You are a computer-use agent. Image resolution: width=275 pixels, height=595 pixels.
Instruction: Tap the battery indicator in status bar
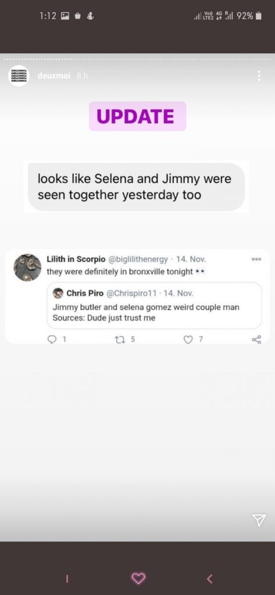click(x=259, y=16)
